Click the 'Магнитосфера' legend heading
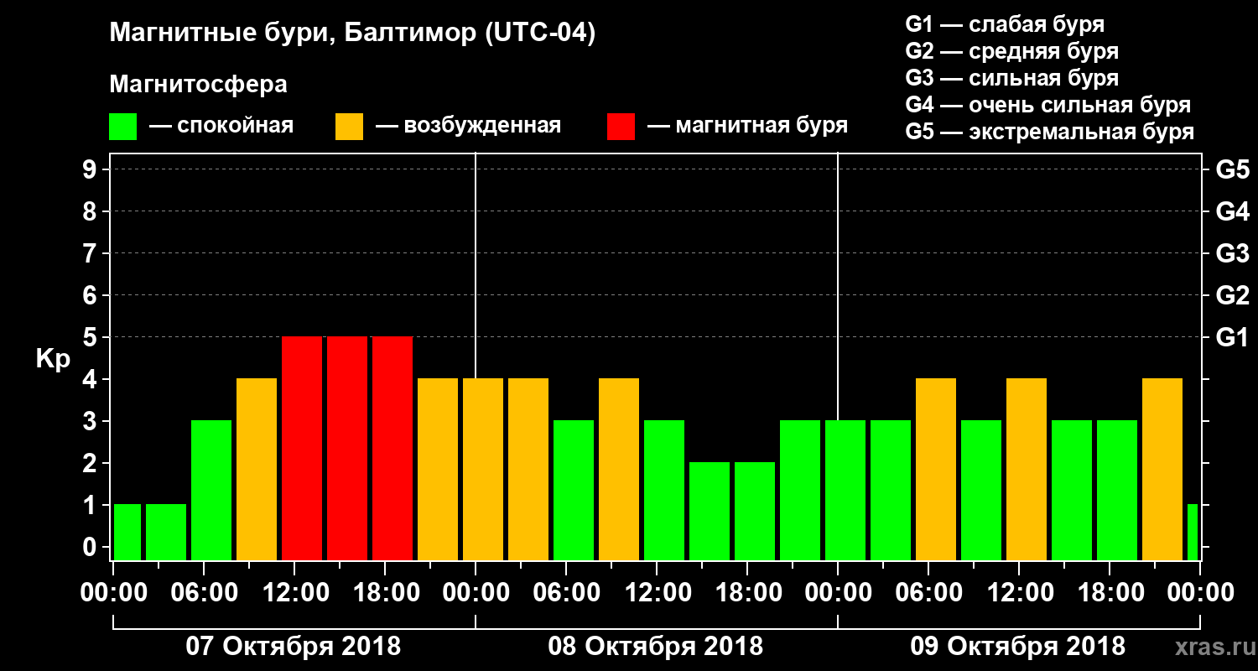The height and width of the screenshot is (671, 1258). [x=198, y=85]
